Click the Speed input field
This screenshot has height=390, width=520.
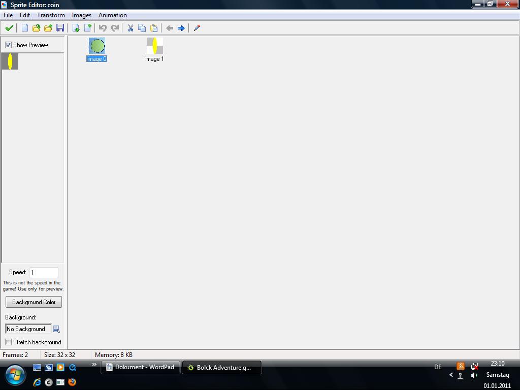(x=44, y=273)
